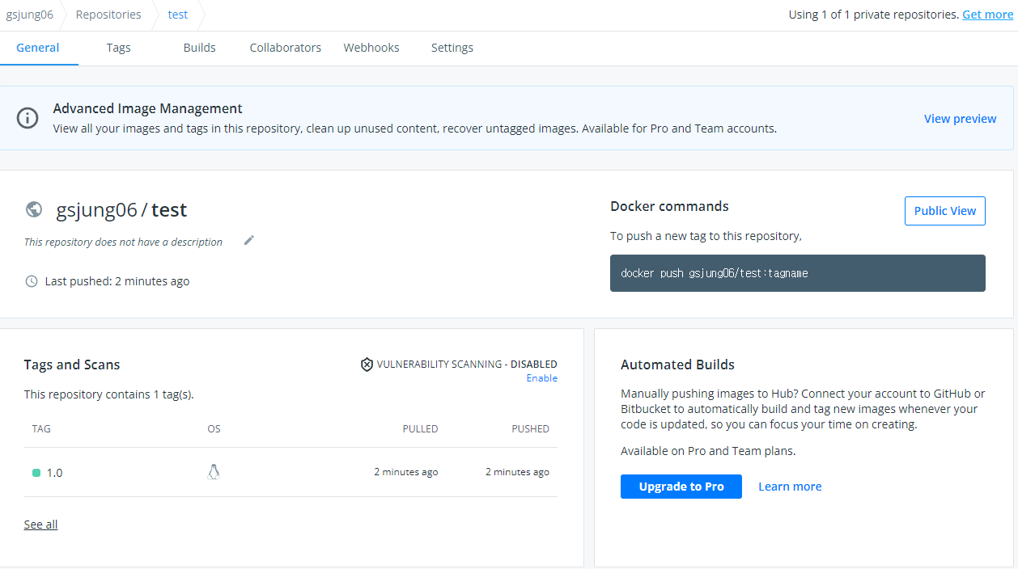1018x569 pixels.
Task: Open the Builds tab
Action: [199, 48]
